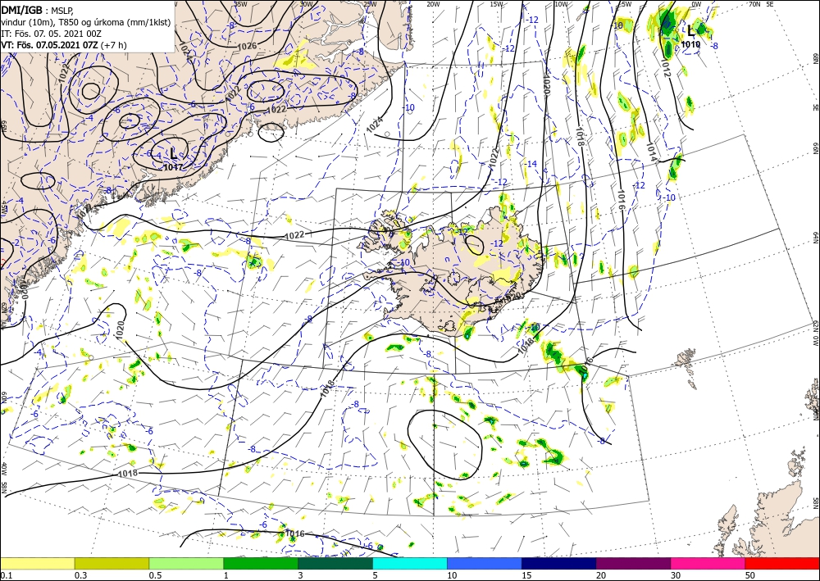Click the legend scale value 20
This screenshot has height=581, width=820.
click(x=601, y=575)
